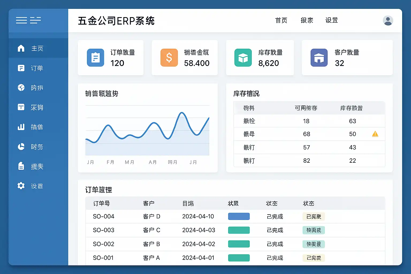Click the green box inventory icon
This screenshot has height=274, width=411.
(243, 58)
